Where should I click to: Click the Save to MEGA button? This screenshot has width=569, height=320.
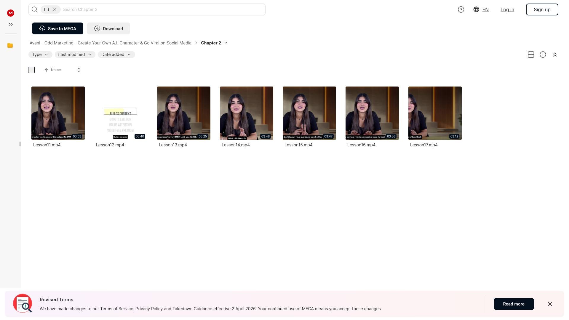57,28
